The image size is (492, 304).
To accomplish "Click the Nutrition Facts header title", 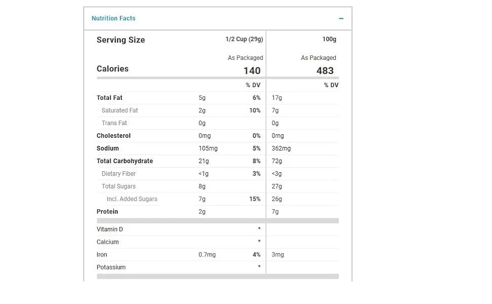I will pos(113,18).
